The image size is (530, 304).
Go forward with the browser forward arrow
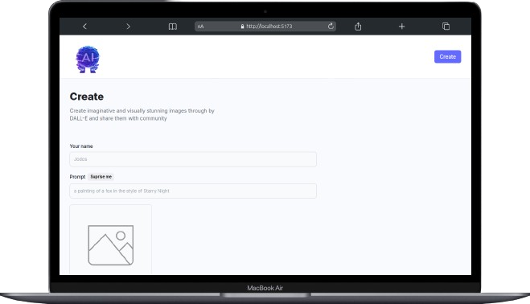point(128,27)
